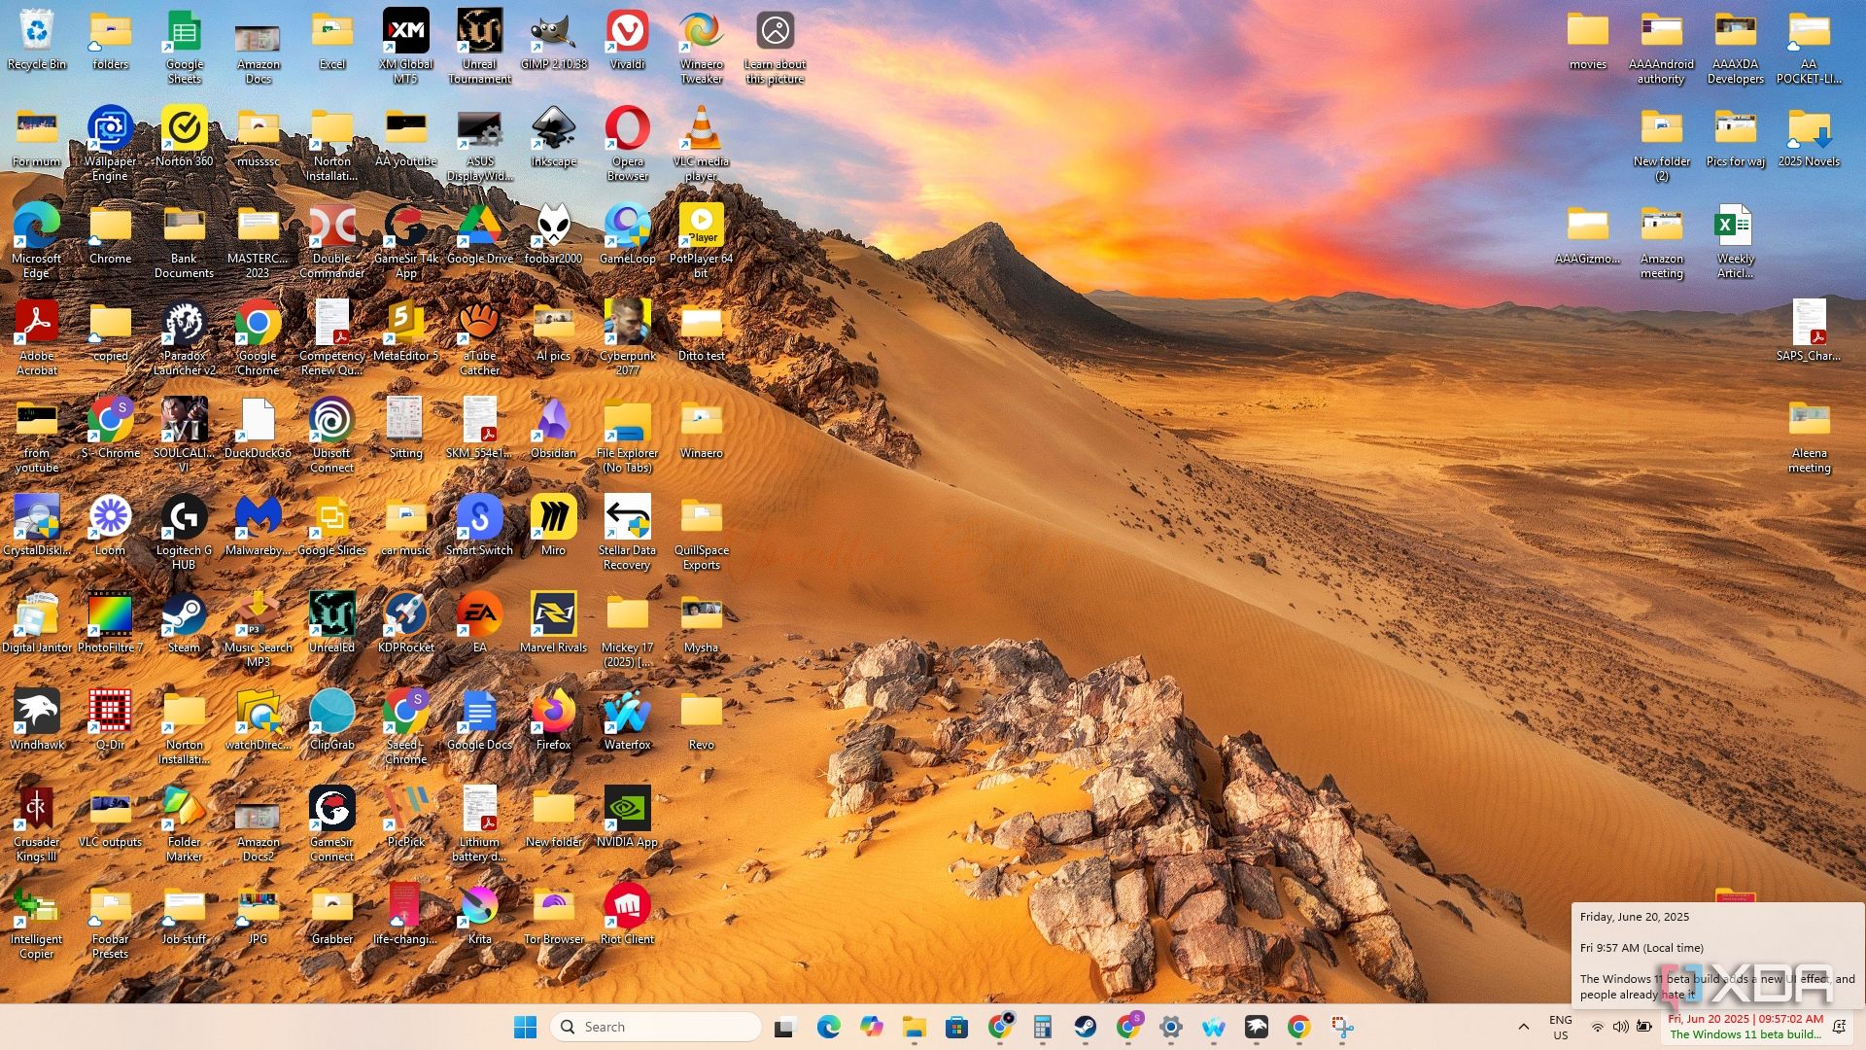Expand the hidden system tray icons chevron

tap(1523, 1027)
